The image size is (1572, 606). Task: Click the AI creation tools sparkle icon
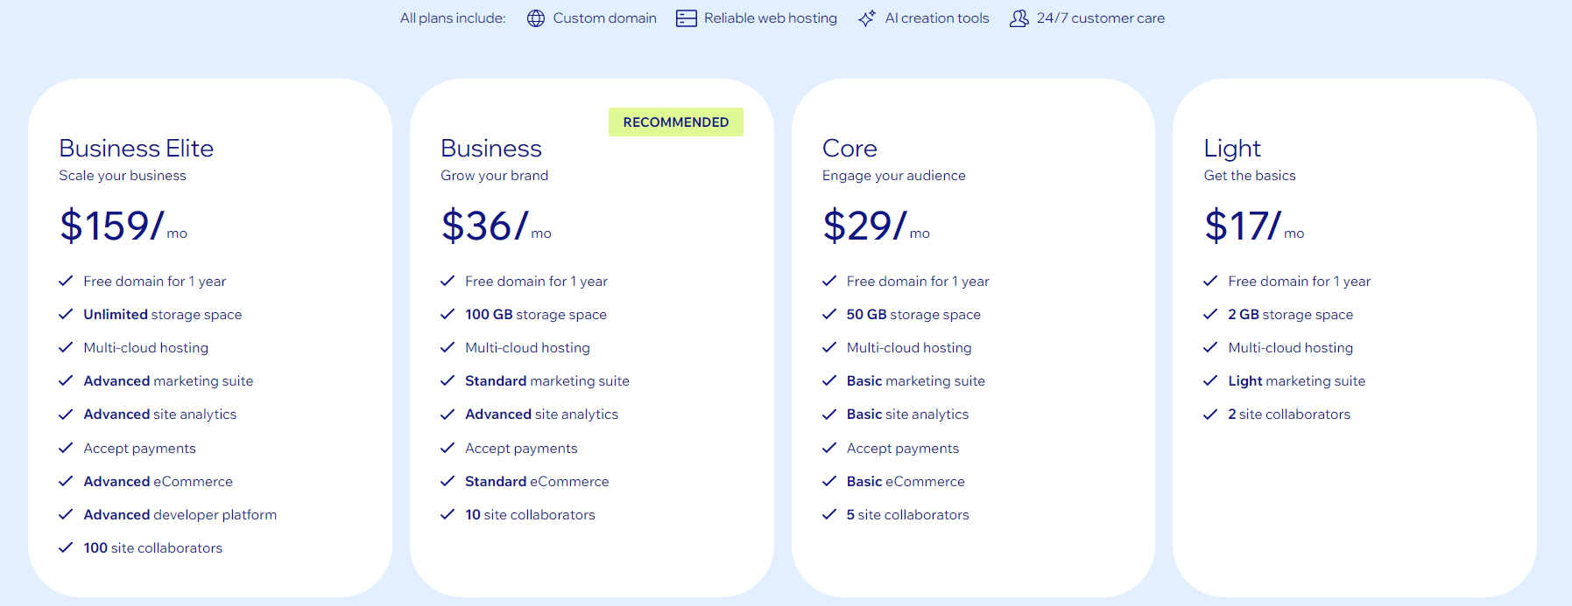[866, 17]
